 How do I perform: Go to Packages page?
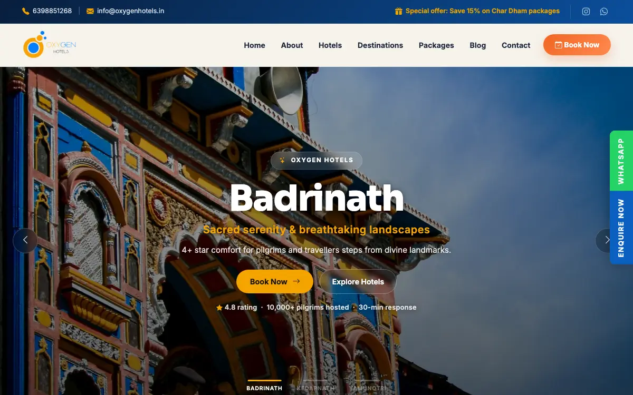coord(436,45)
